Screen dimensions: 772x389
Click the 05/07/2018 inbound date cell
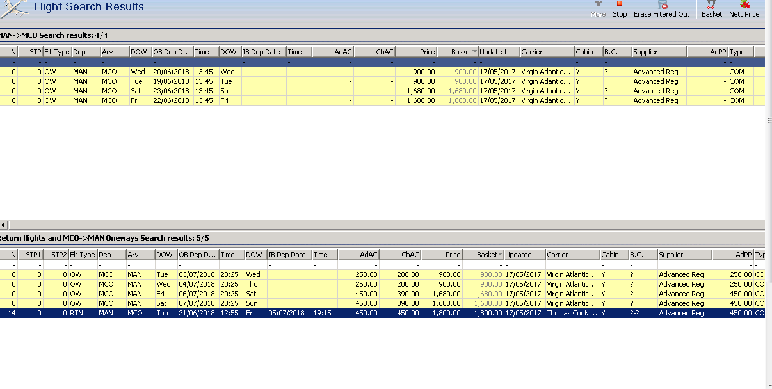(289, 313)
